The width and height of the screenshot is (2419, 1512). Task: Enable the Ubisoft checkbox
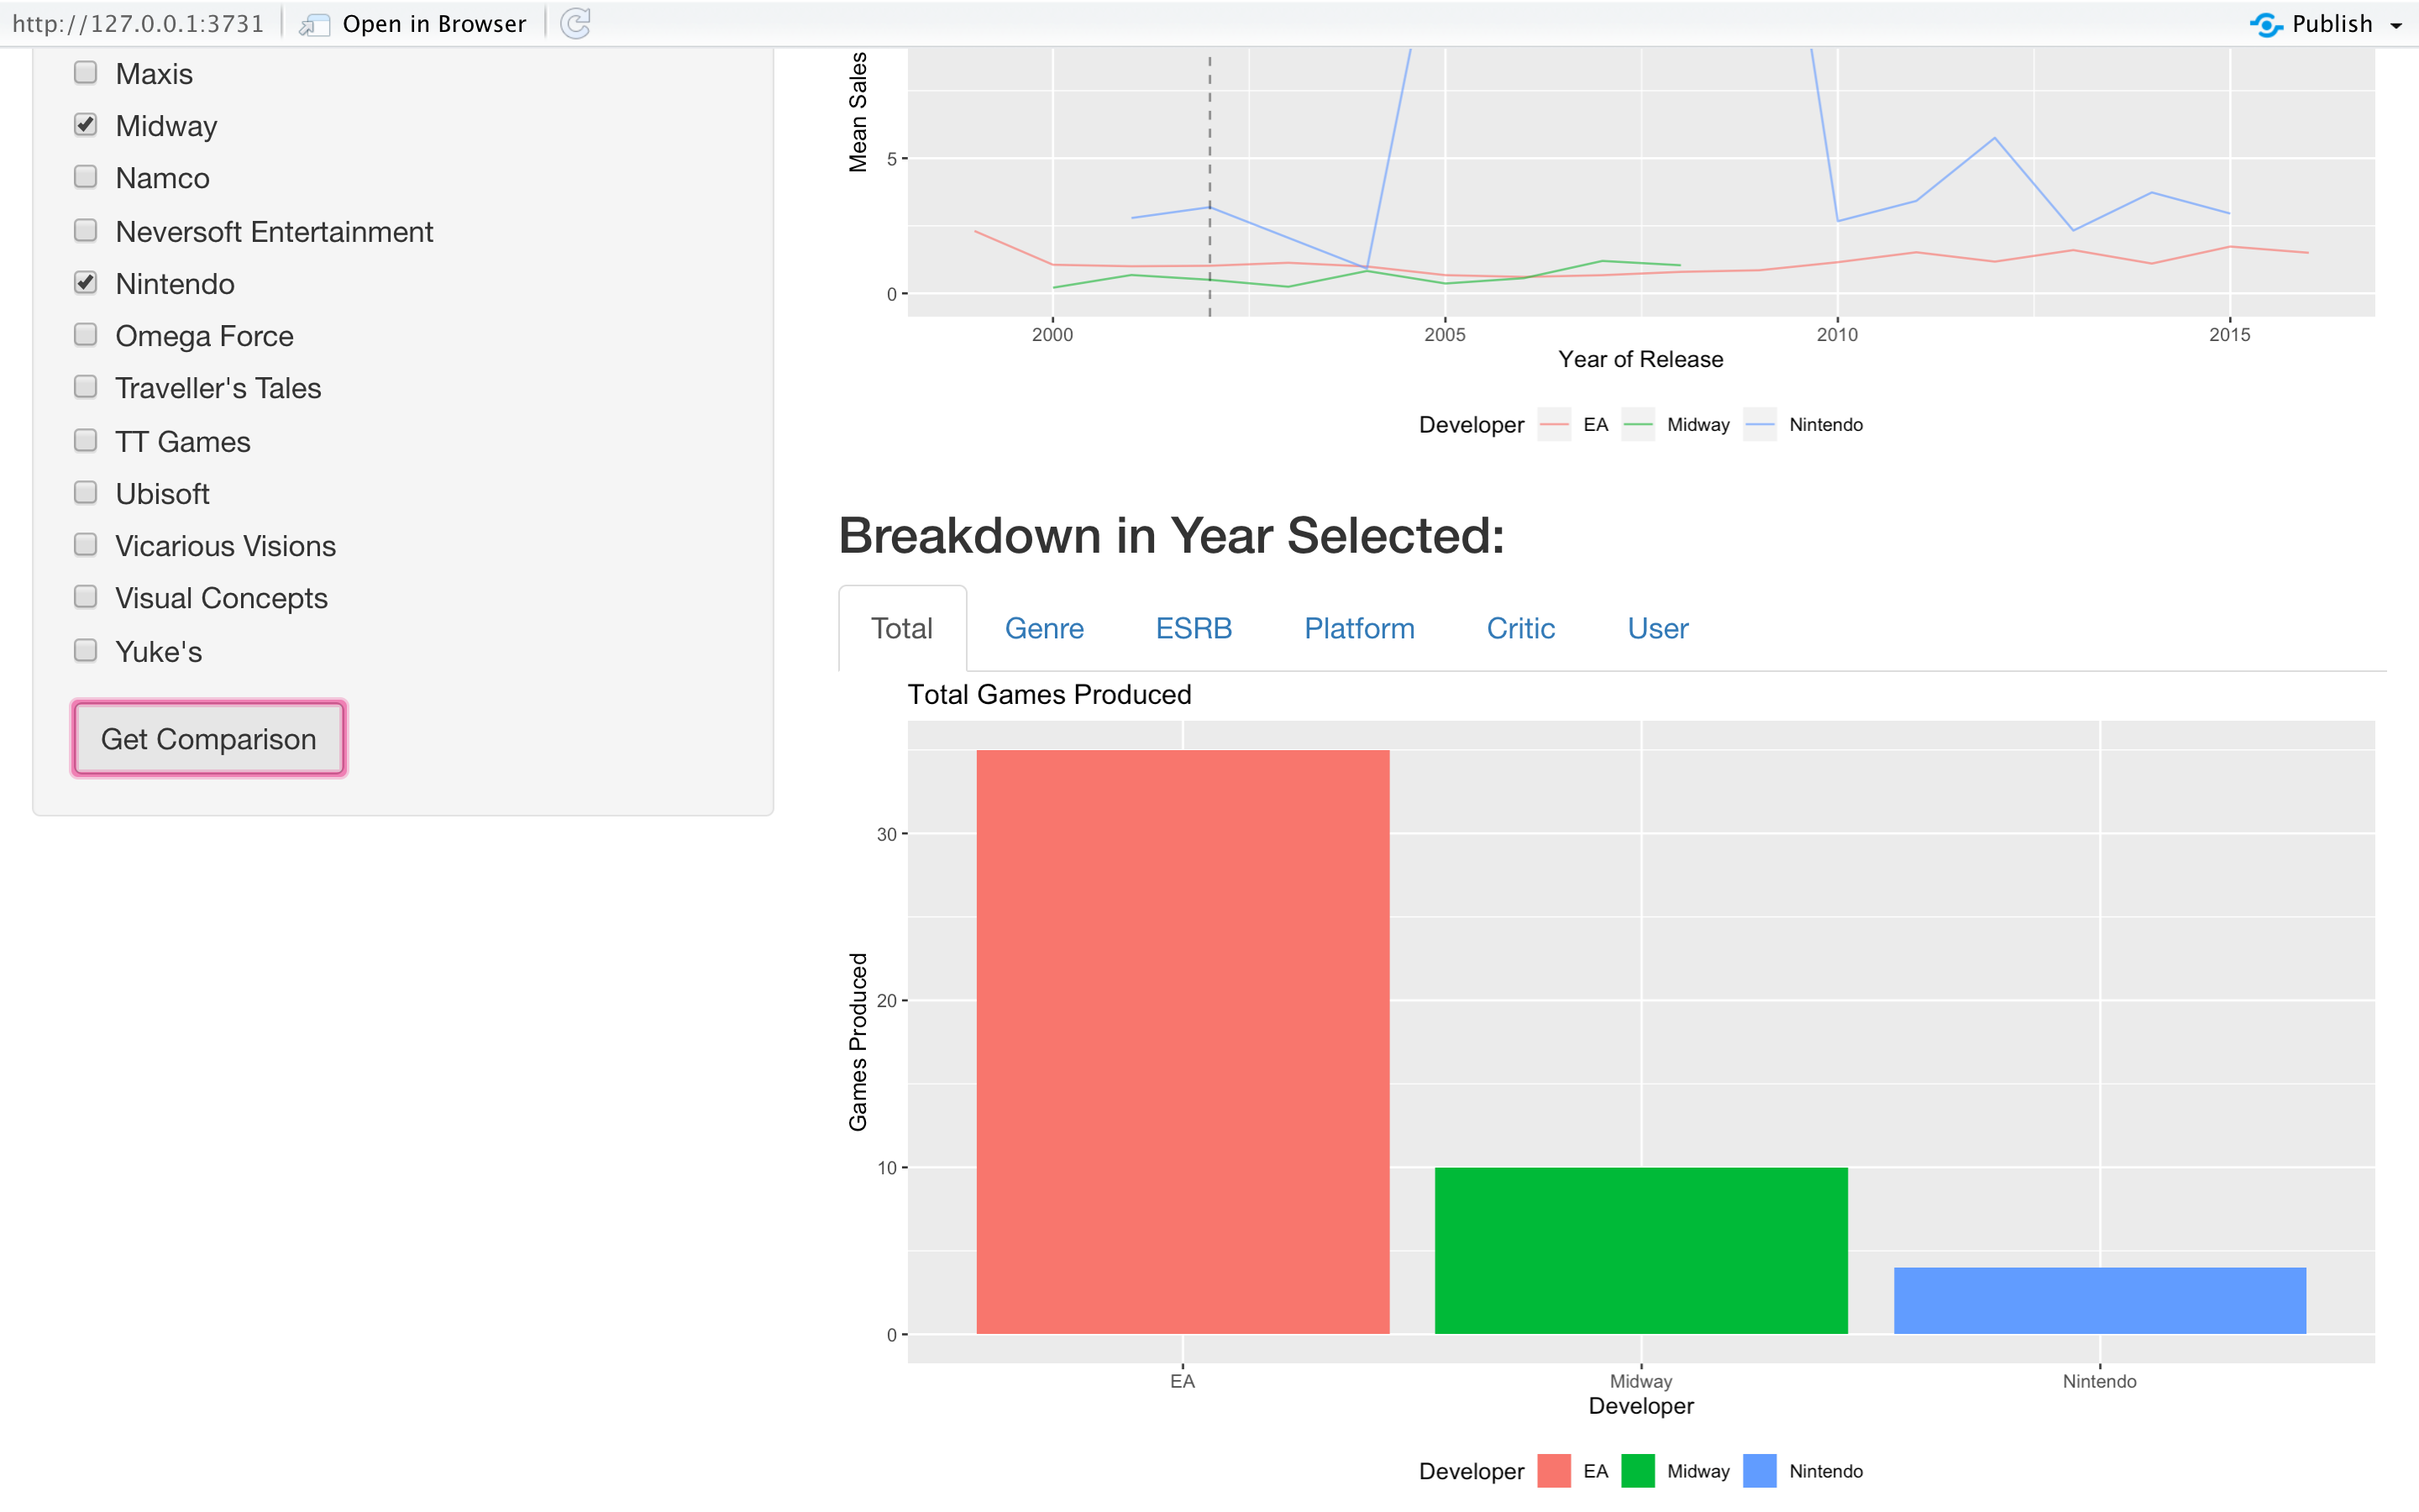(86, 493)
